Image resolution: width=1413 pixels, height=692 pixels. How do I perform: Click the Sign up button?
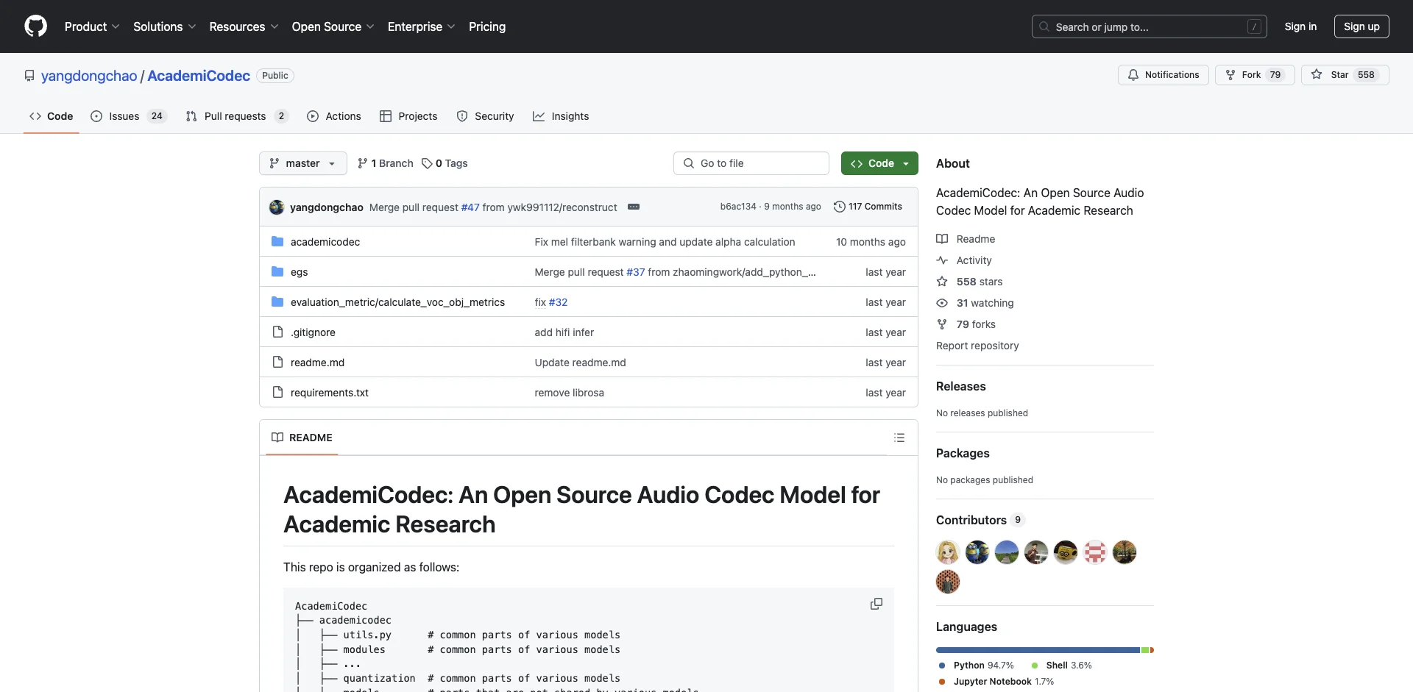[x=1361, y=26]
